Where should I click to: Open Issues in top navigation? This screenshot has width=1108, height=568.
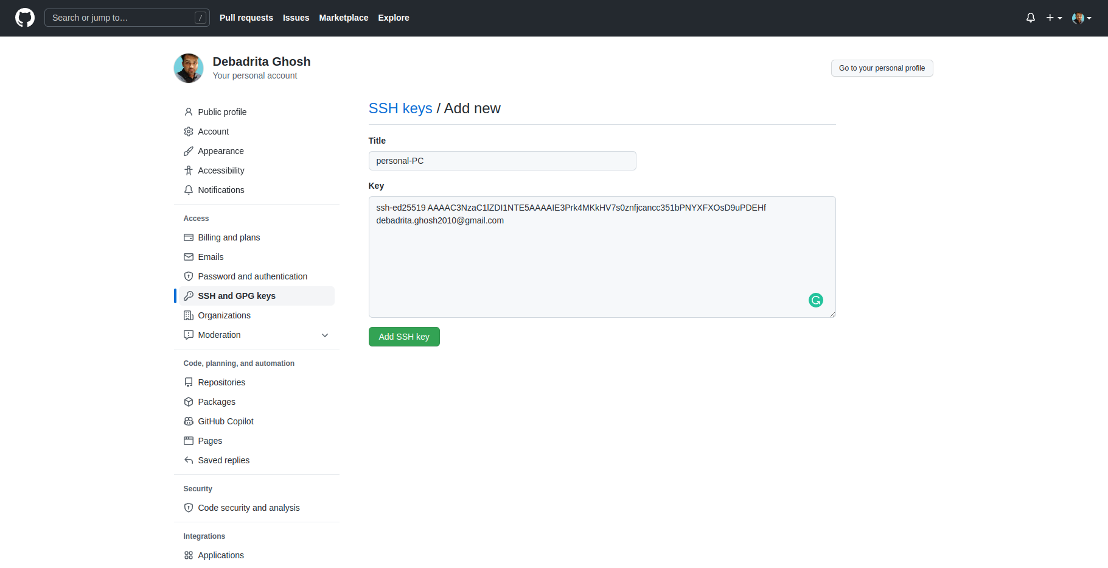coord(296,18)
